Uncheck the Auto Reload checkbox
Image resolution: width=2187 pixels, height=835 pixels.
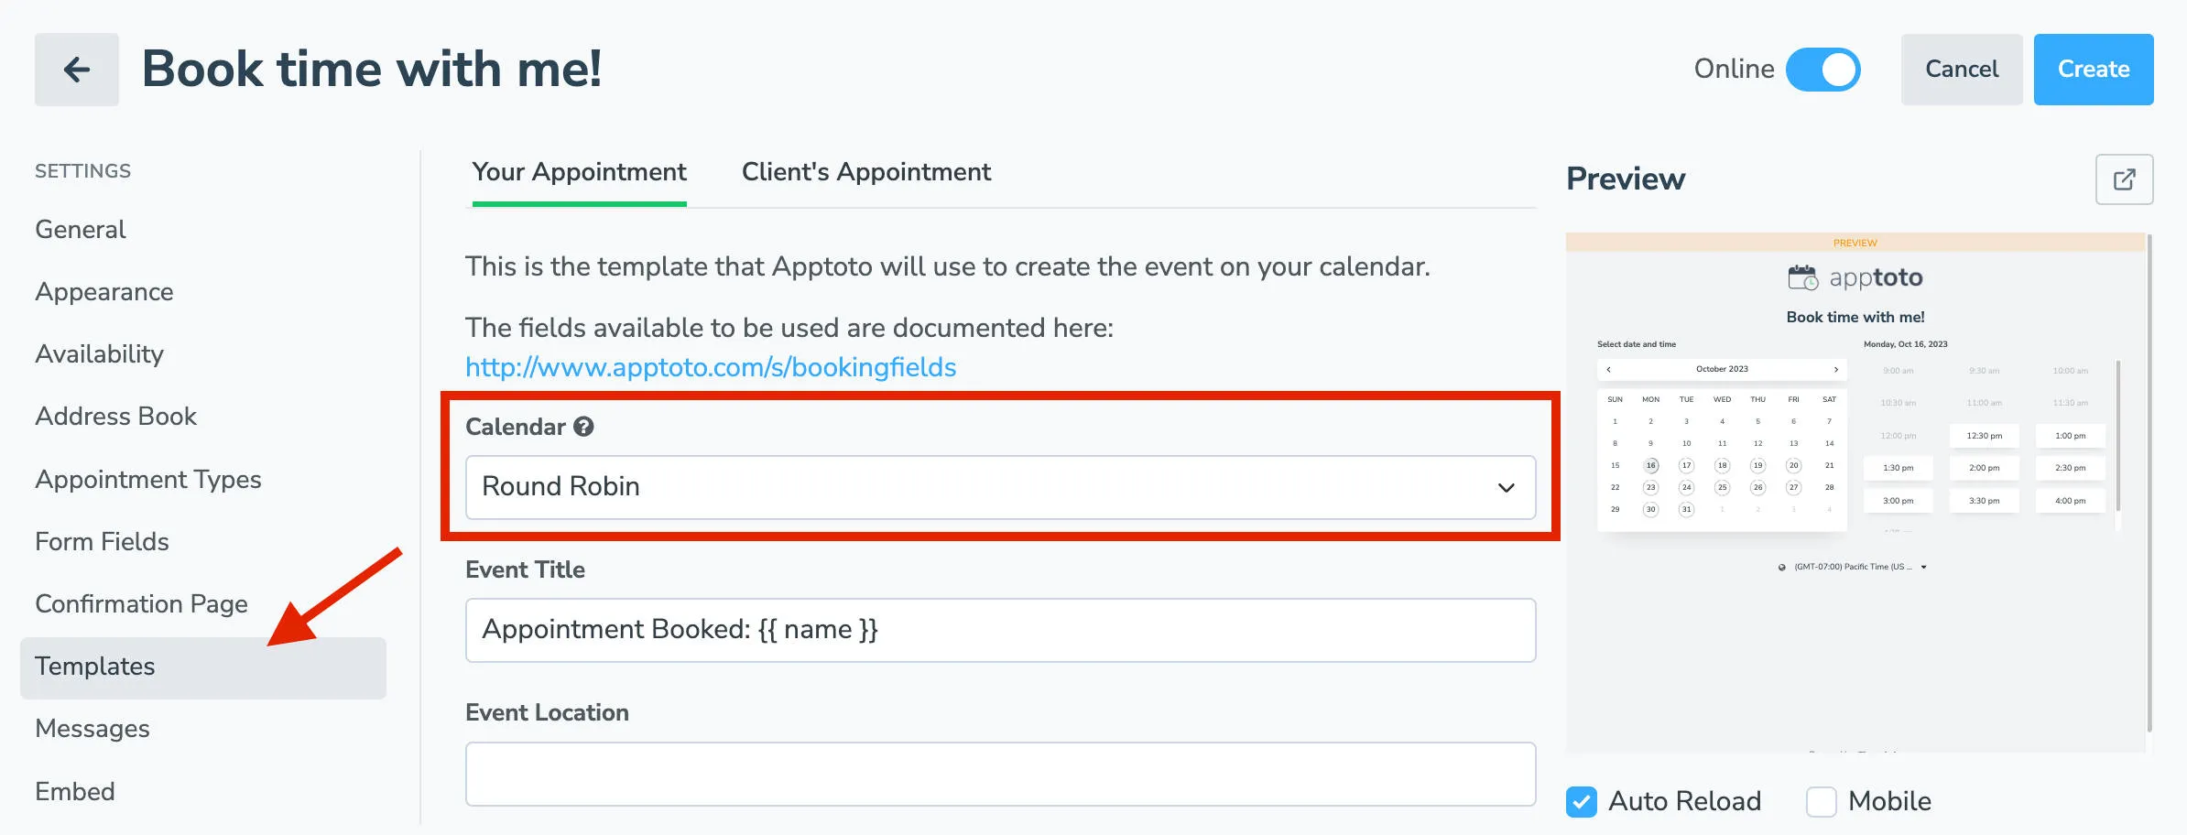point(1580,802)
